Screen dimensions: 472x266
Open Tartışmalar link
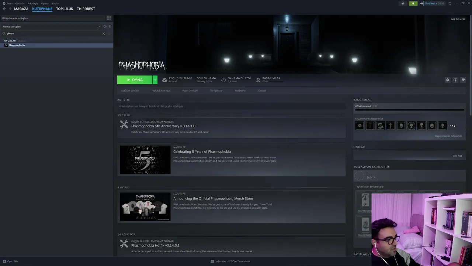[216, 91]
